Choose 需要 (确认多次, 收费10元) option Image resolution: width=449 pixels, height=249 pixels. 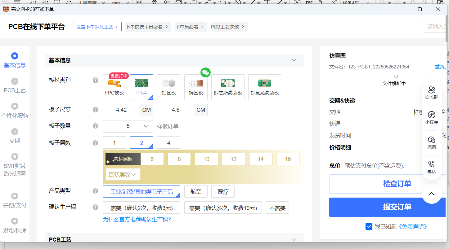223,207
